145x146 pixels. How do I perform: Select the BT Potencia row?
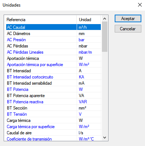pyautogui.click(x=53, y=89)
